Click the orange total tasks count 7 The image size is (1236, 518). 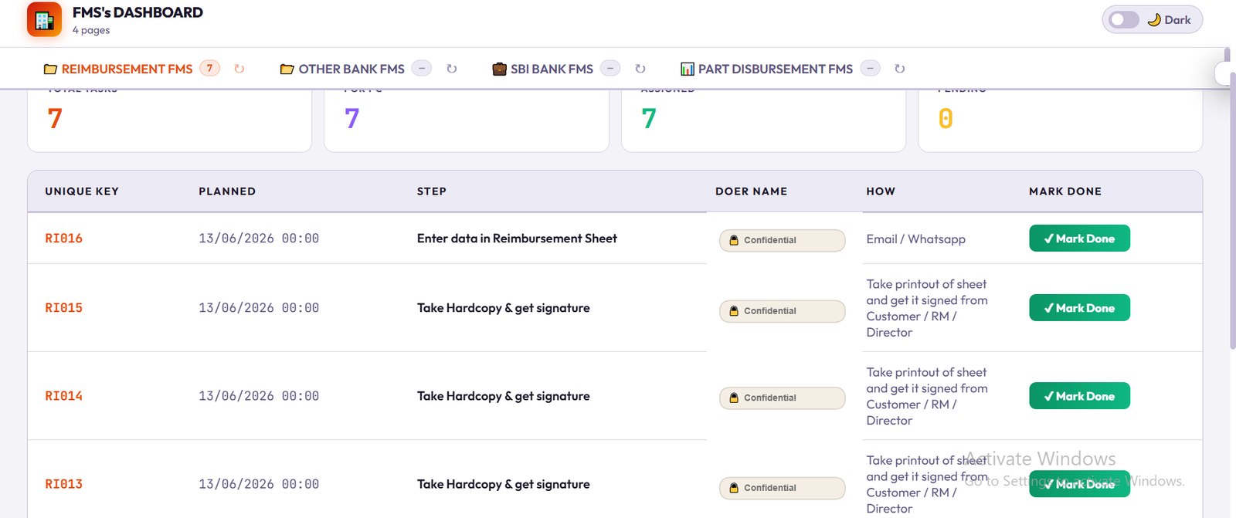click(x=55, y=119)
